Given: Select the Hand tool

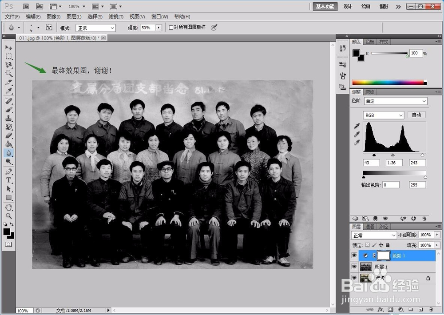Looking at the screenshot, I should click(x=8, y=207).
